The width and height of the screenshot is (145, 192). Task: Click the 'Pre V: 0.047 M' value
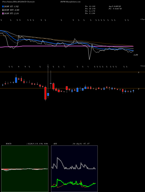pos(115,9)
